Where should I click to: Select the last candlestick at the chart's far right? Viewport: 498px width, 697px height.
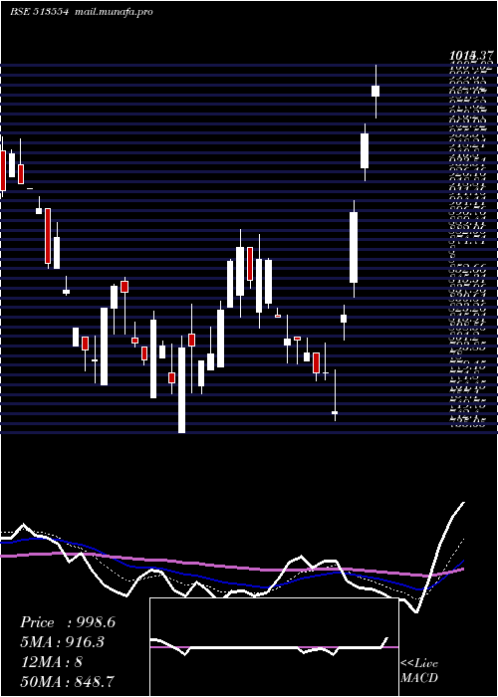375,92
